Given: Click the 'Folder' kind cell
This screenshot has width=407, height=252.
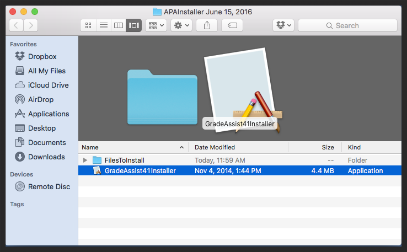Looking at the screenshot, I should coord(357,160).
